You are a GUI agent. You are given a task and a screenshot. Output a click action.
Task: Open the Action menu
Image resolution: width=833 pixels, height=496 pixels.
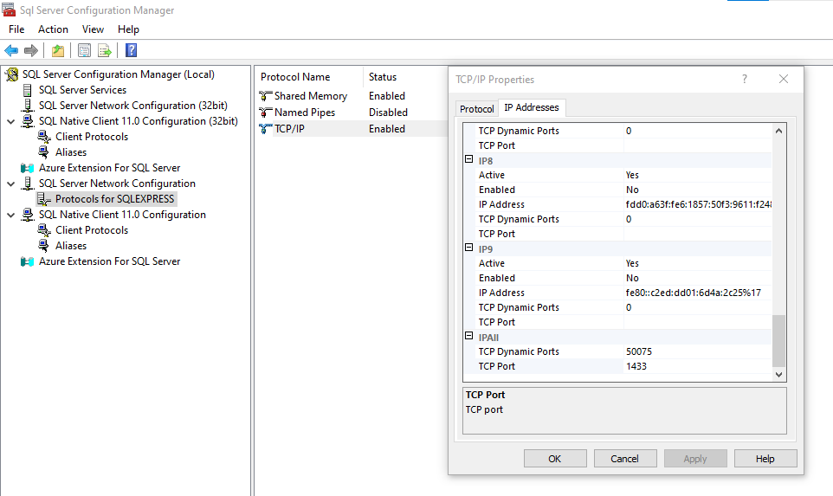tap(53, 29)
